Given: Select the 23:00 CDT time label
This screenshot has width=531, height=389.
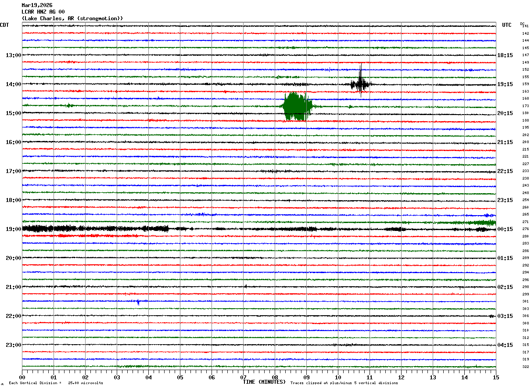Looking at the screenshot, I should tap(13, 345).
